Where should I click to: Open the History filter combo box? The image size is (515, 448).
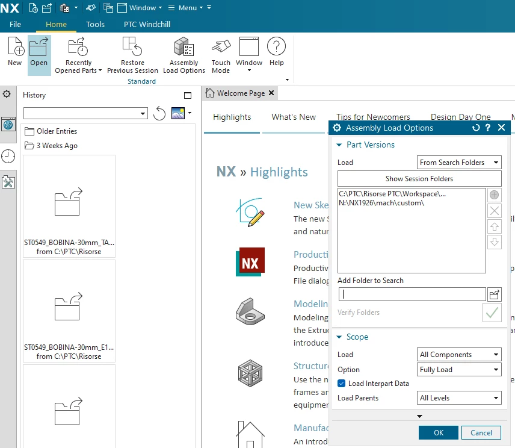pyautogui.click(x=85, y=113)
